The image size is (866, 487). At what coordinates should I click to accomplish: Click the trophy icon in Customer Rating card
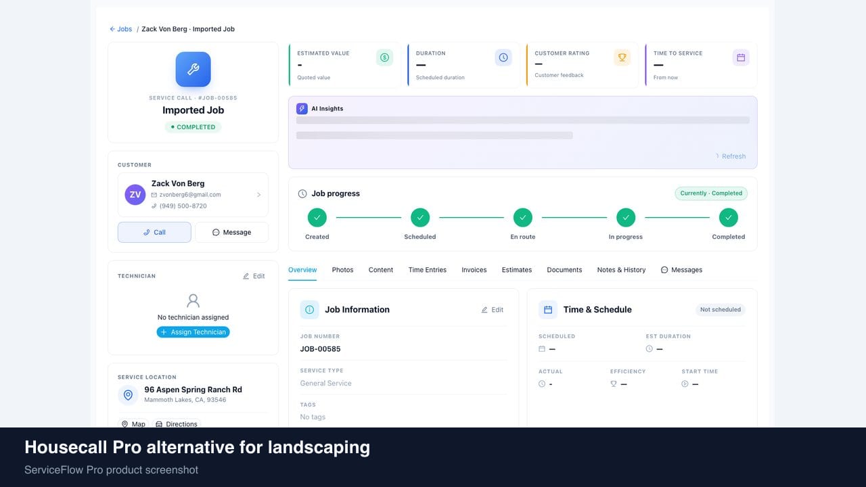pyautogui.click(x=622, y=57)
